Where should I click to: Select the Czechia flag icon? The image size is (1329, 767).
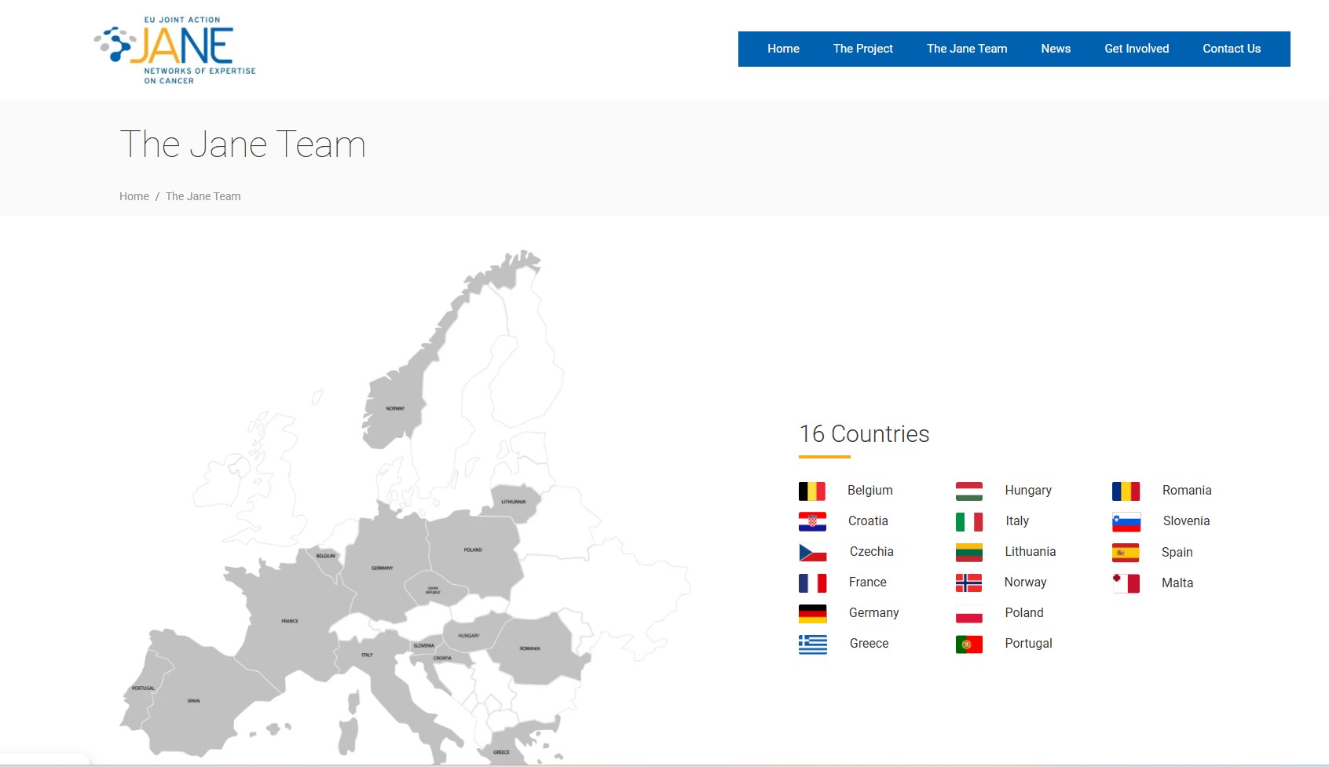812,552
